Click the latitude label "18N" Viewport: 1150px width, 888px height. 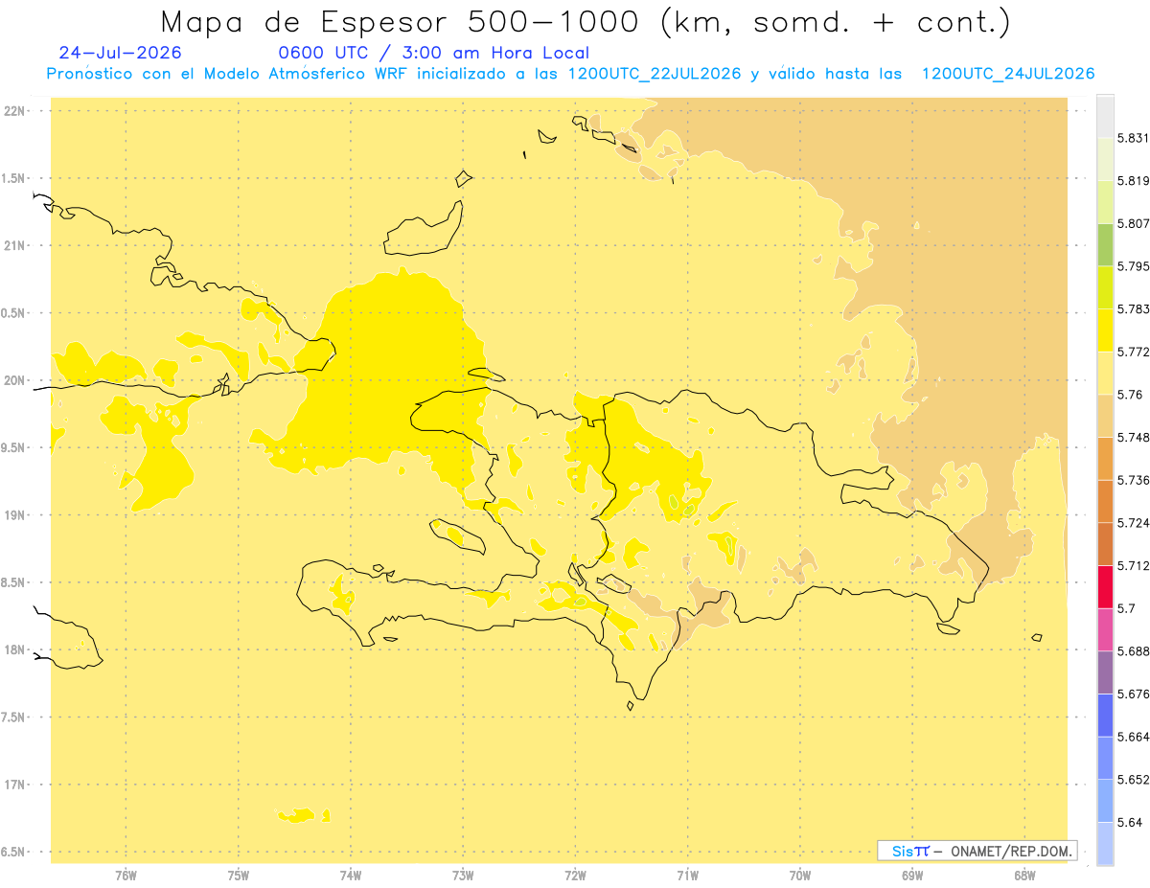[x=15, y=650]
